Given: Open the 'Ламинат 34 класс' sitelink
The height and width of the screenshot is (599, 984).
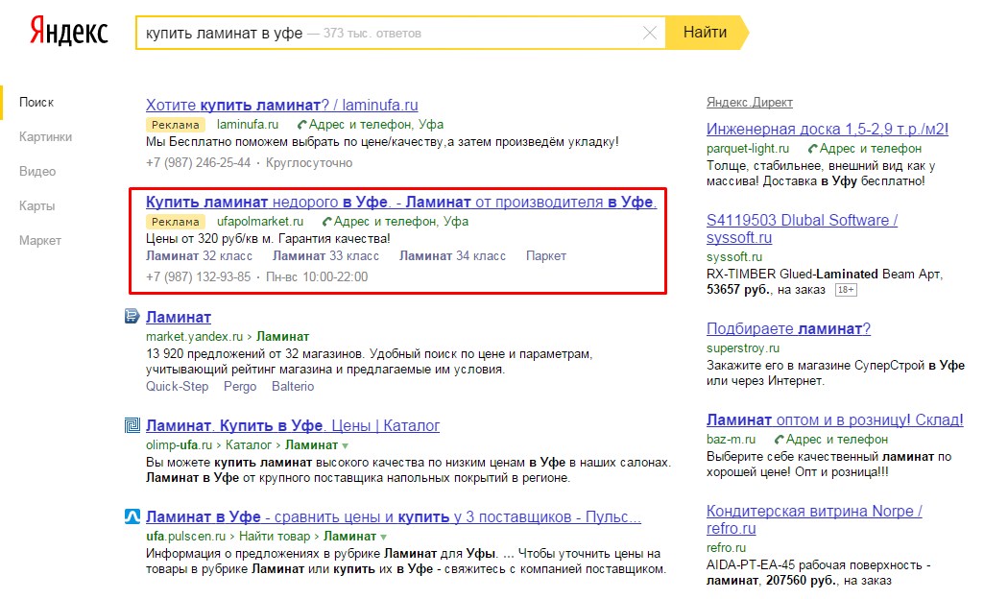Looking at the screenshot, I should click(x=452, y=256).
